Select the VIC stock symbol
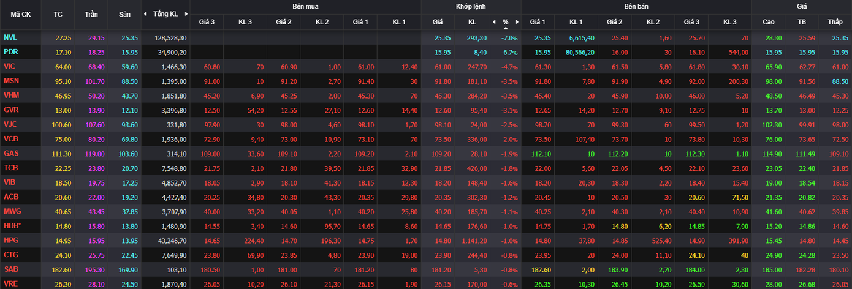Viewport: 852px width, 289px height. [x=9, y=66]
